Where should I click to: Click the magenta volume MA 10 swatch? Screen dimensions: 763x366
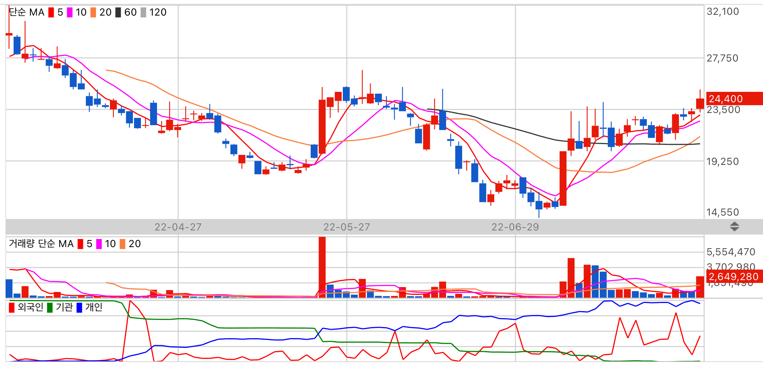pos(99,244)
